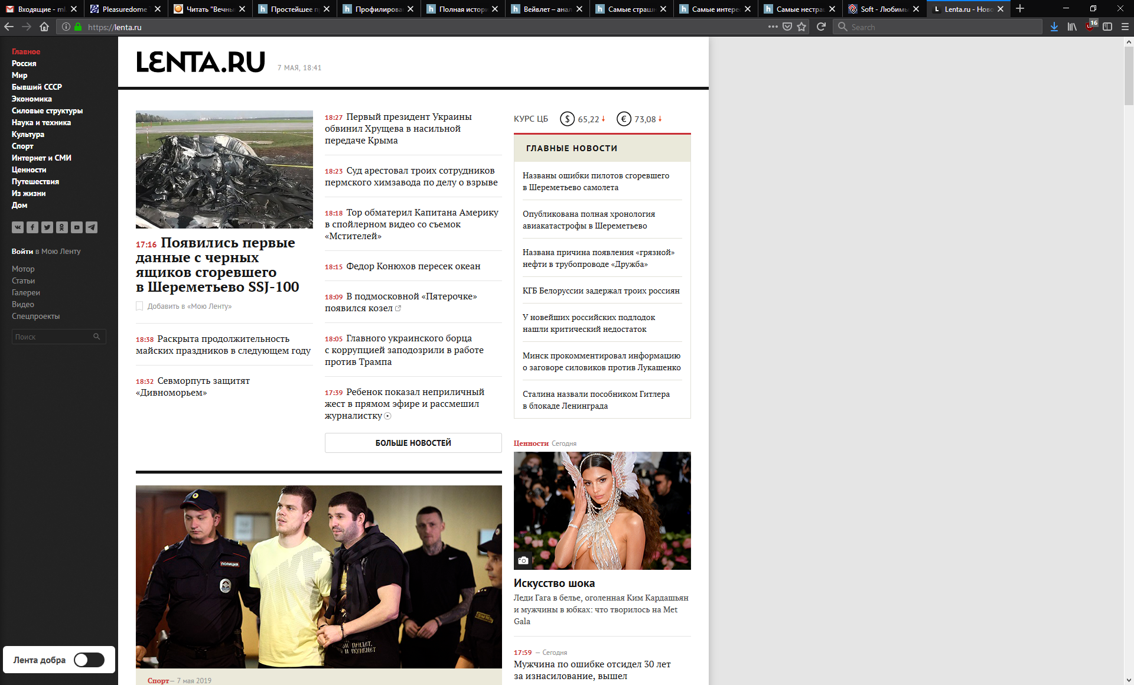
Task: Click the Поиск field in the sidebar
Action: click(x=52, y=337)
